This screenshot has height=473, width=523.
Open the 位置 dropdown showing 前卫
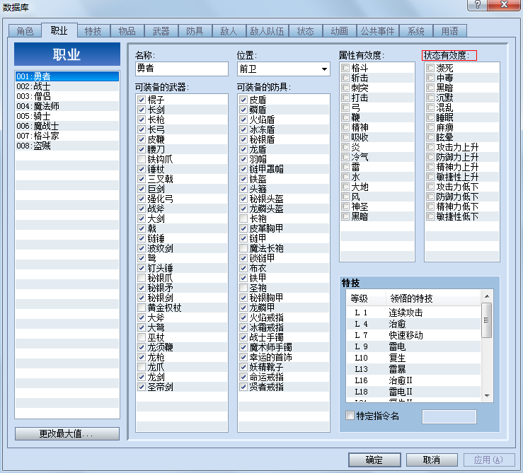pyautogui.click(x=284, y=69)
